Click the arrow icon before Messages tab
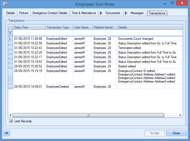Viewport: 190px width, 141px height. [126, 13]
